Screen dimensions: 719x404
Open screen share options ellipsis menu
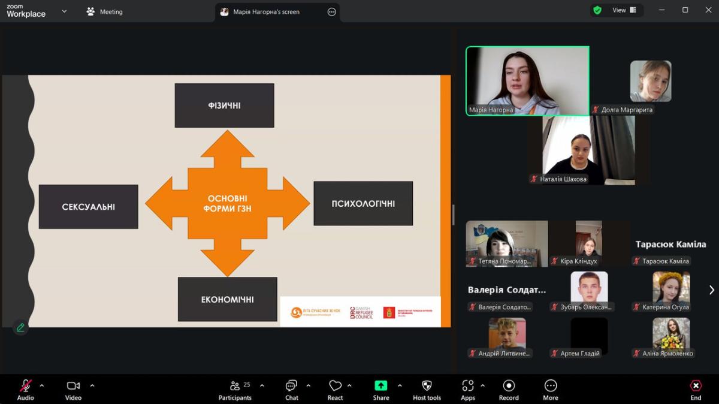pyautogui.click(x=332, y=11)
